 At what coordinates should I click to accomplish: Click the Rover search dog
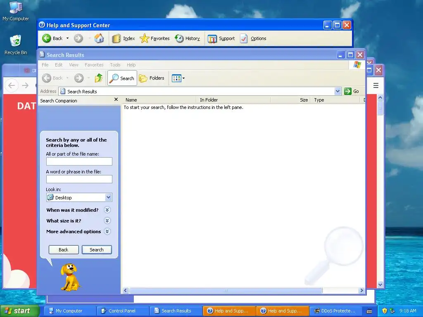tap(70, 277)
